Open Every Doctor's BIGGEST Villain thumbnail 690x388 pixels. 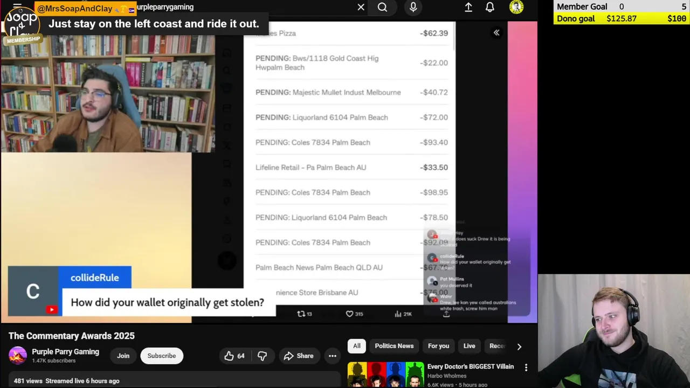point(385,375)
